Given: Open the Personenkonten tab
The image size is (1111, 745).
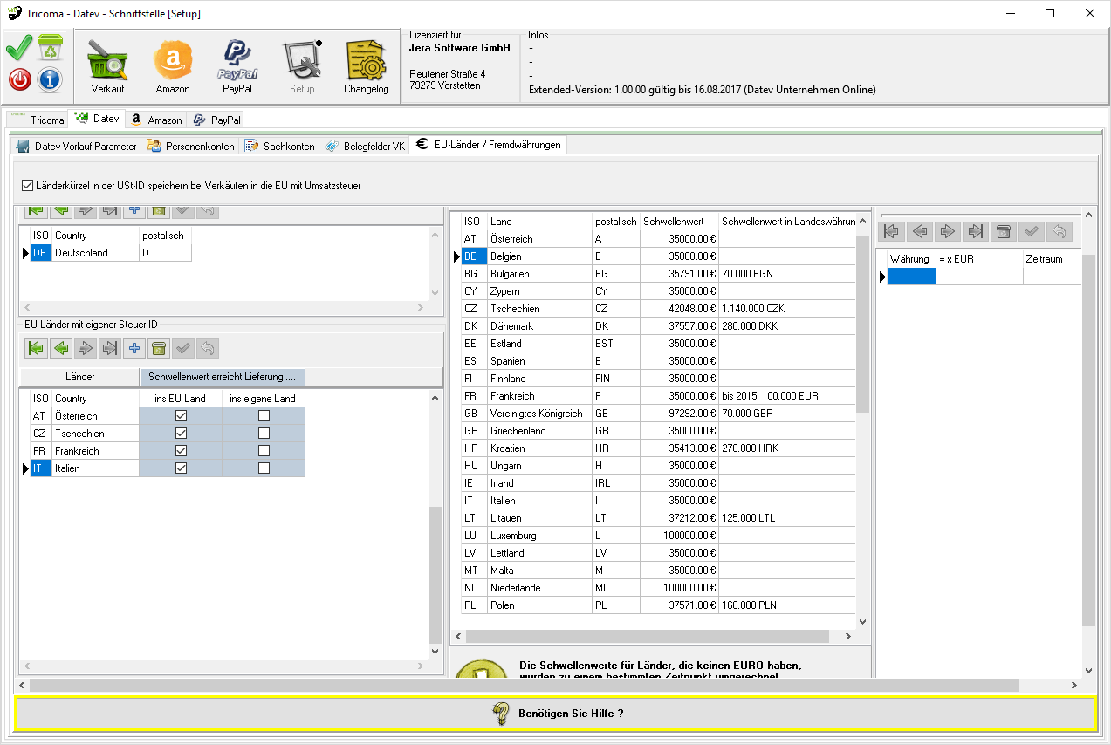Looking at the screenshot, I should click(190, 147).
